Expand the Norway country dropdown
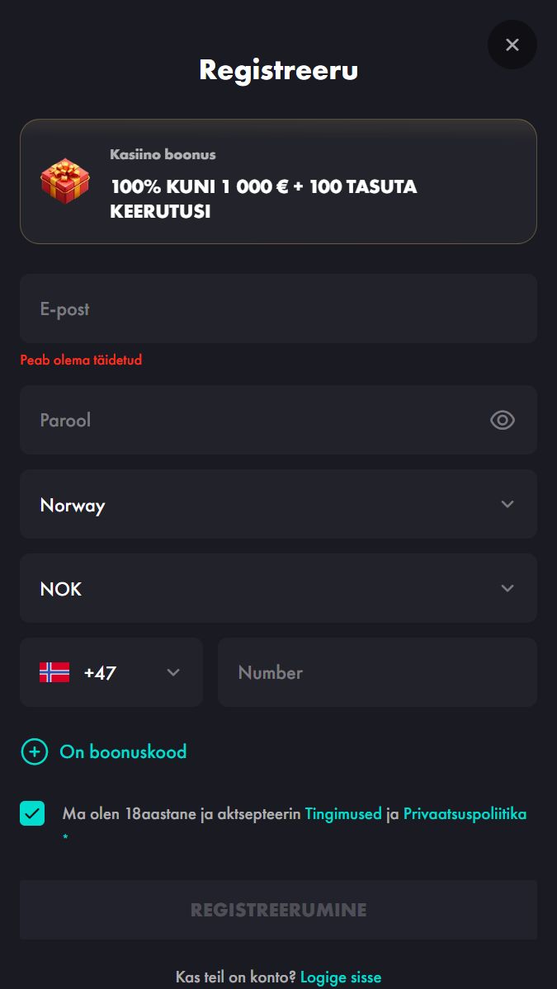The width and height of the screenshot is (557, 989). click(278, 504)
